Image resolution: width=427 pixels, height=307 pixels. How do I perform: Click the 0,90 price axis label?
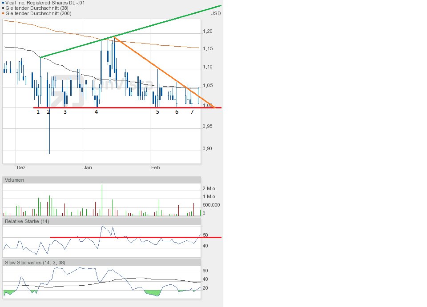tap(207, 149)
